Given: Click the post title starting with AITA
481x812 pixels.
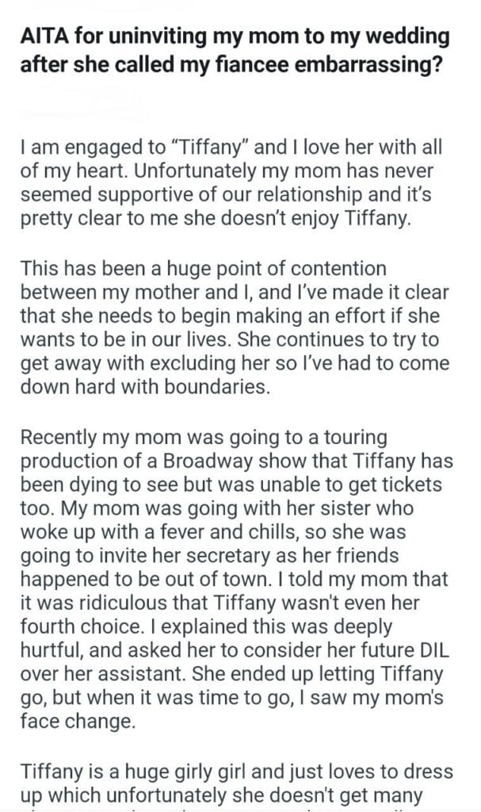Looking at the screenshot, I should point(234,49).
